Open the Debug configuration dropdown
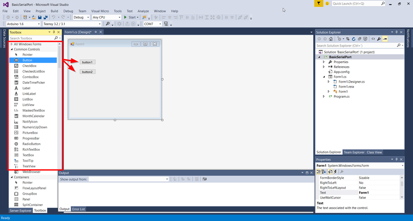413x221 pixels. (x=88, y=17)
